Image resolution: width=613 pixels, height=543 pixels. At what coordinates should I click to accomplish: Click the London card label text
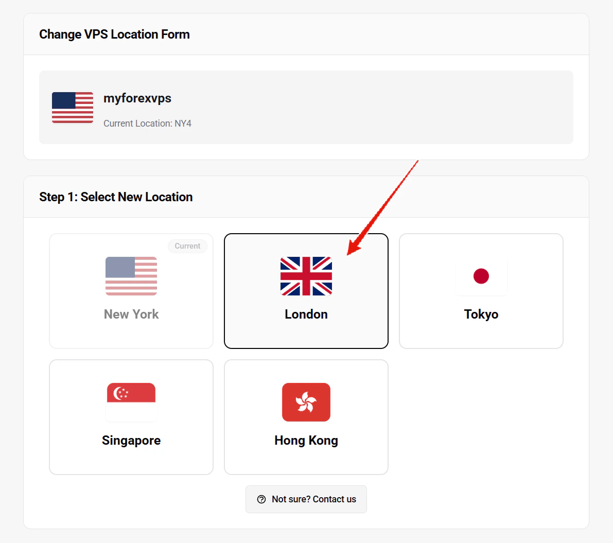pos(306,314)
